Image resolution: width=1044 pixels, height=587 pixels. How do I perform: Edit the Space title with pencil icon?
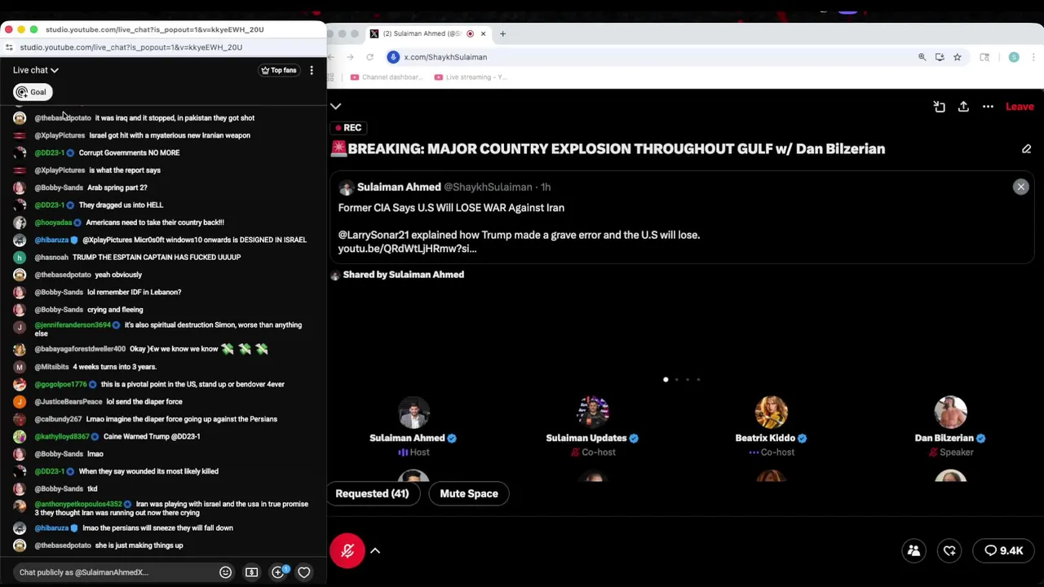pyautogui.click(x=1027, y=149)
